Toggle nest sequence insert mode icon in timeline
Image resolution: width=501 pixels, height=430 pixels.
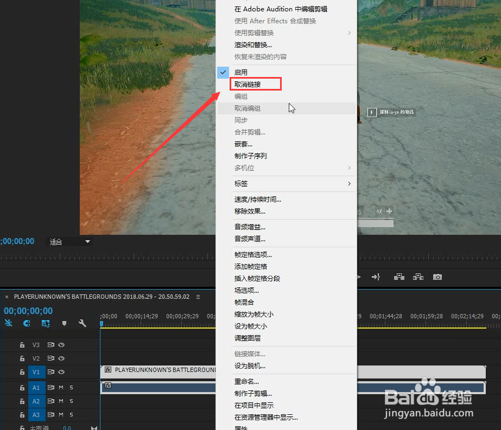9,323
